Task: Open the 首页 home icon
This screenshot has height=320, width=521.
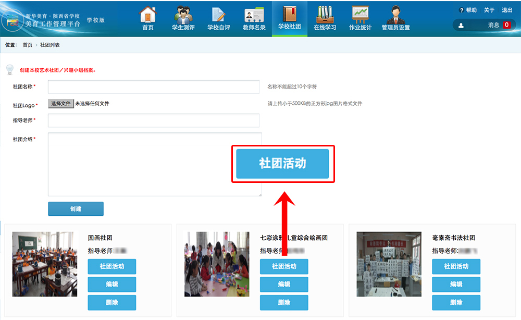Action: (x=148, y=14)
